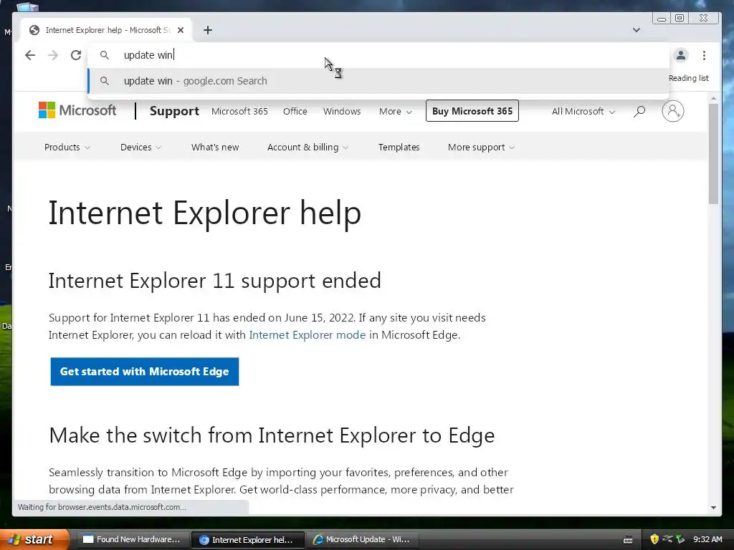This screenshot has width=734, height=550.
Task: Expand the All Microsoft dropdown
Action: (583, 111)
